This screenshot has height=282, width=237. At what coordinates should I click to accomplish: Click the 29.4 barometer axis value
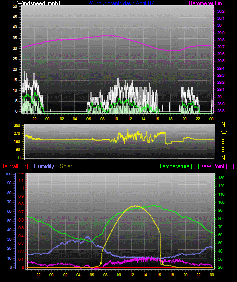[221, 69]
